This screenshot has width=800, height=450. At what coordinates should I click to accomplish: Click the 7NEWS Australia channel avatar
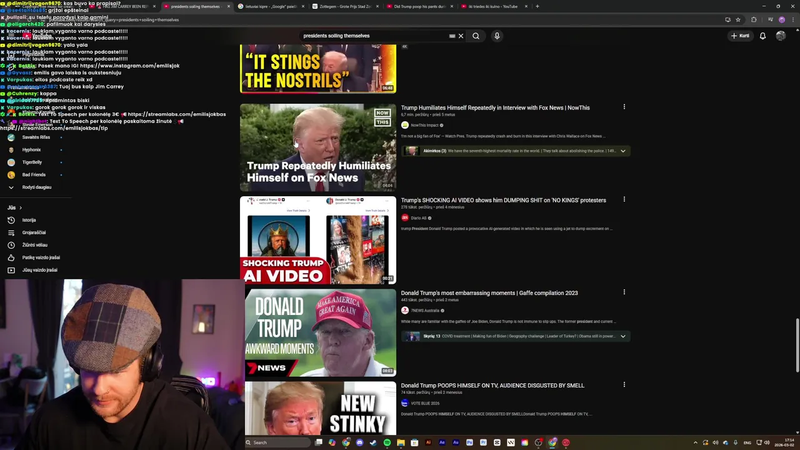(x=404, y=310)
